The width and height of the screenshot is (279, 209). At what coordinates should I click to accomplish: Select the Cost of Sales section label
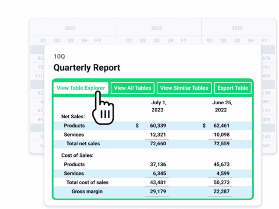click(x=77, y=156)
